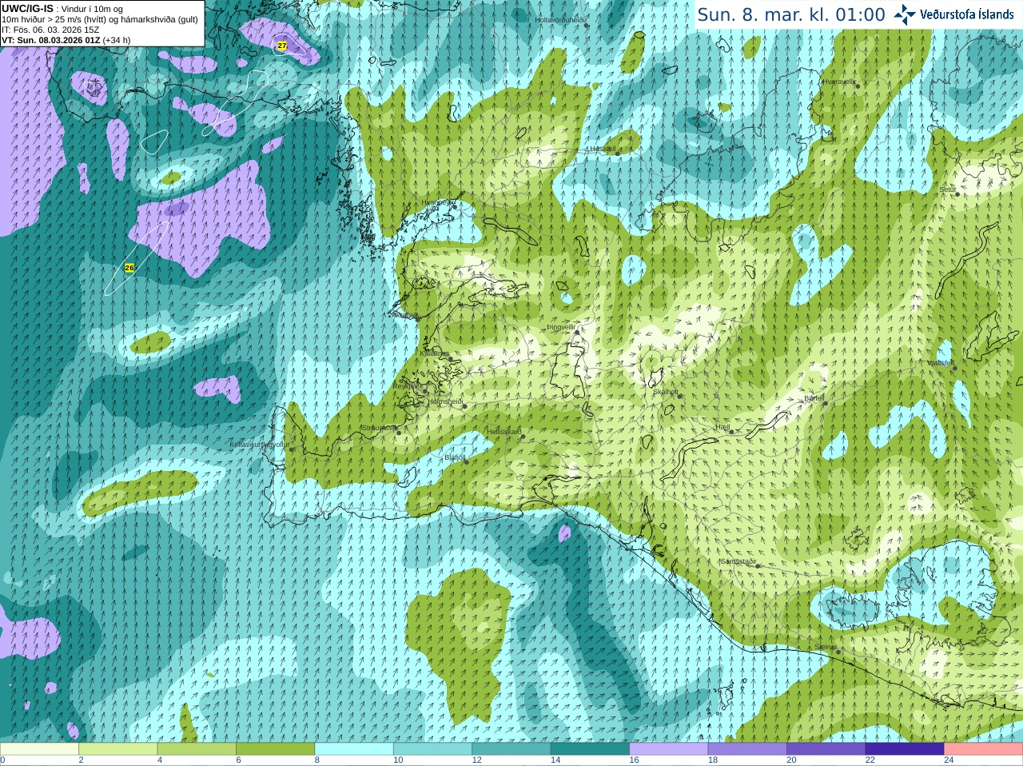Select the 20–22 m/s violet legend swatch
This screenshot has height=766, width=1023.
pos(826,749)
